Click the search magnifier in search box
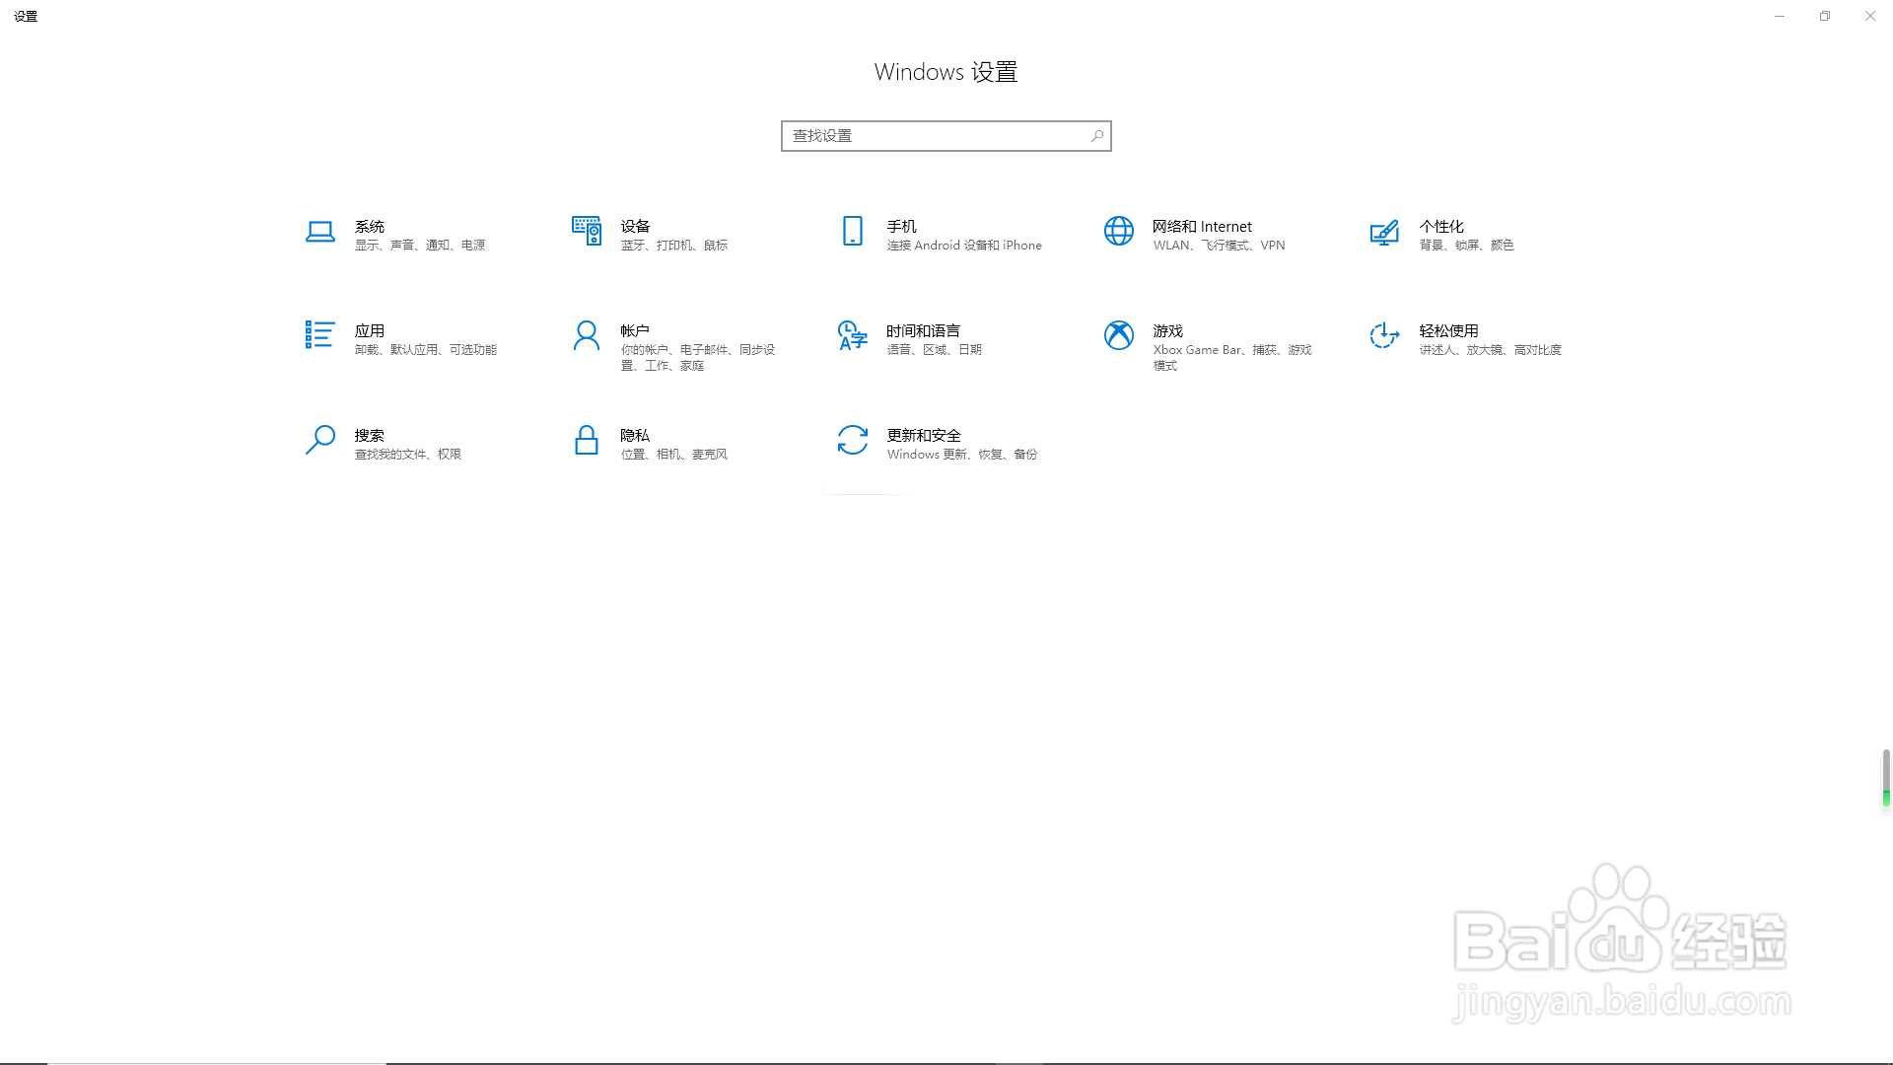 (x=1097, y=136)
